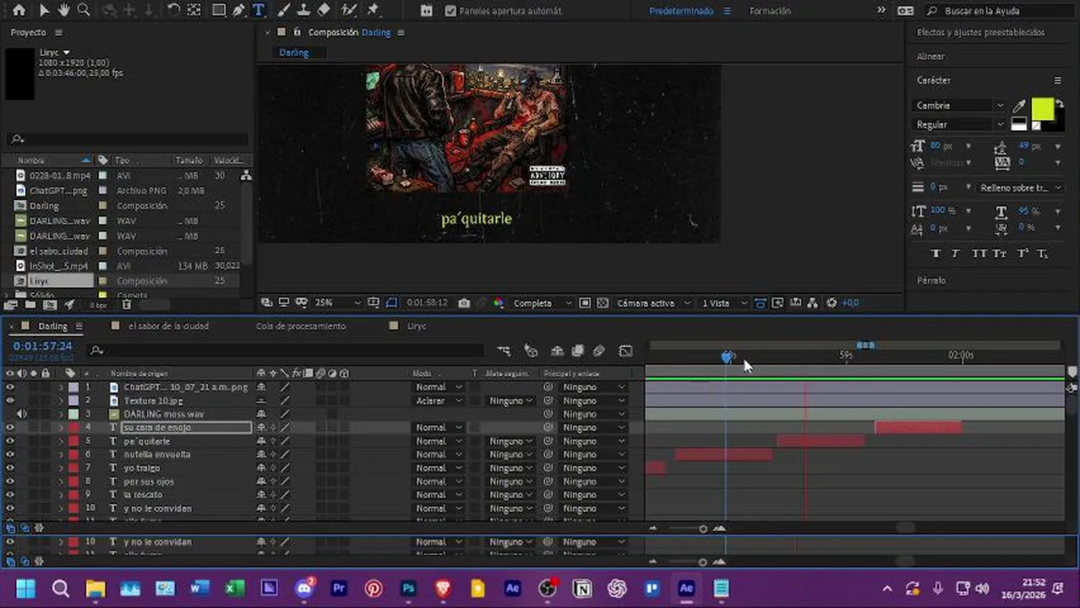Mute audio of DARLING moss.wav layer
The image size is (1080, 608).
pos(22,414)
